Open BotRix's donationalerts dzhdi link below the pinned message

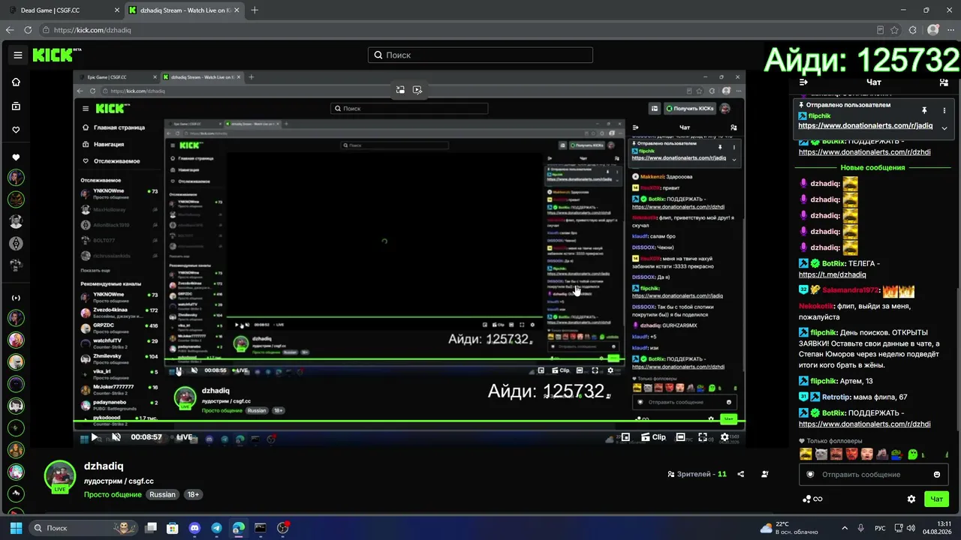864,152
